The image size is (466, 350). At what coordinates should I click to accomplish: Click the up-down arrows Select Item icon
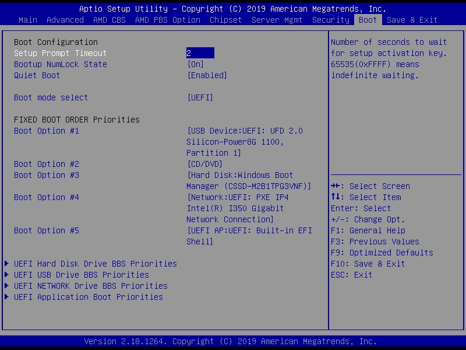(x=336, y=197)
